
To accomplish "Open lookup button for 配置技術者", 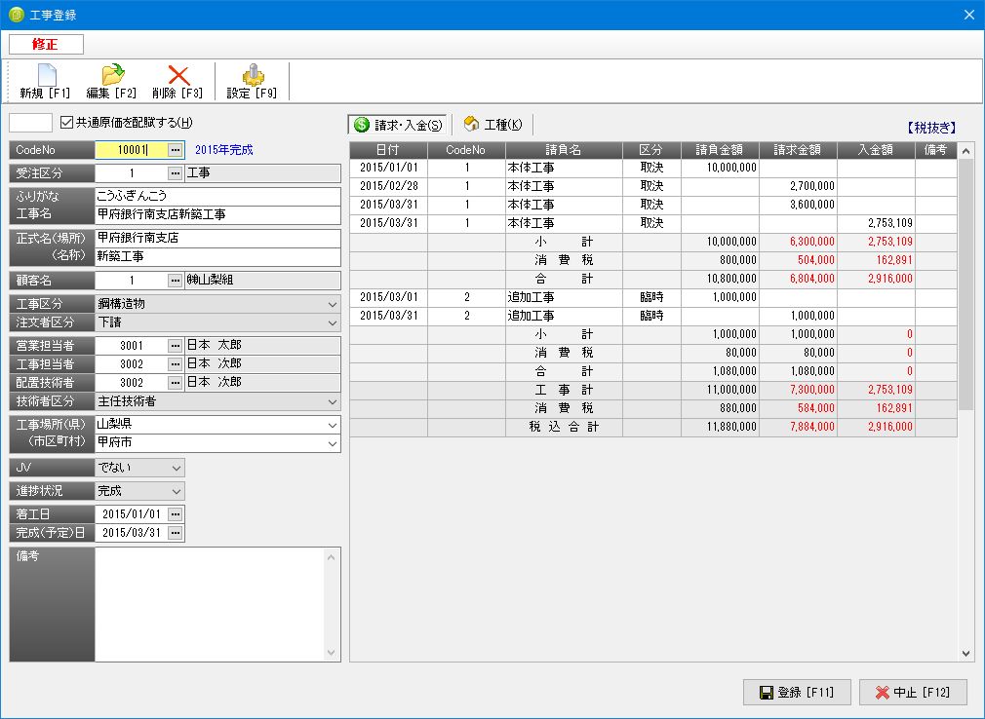I will (176, 383).
